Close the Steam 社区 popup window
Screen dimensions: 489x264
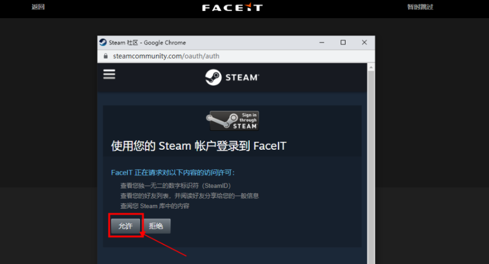click(x=364, y=43)
